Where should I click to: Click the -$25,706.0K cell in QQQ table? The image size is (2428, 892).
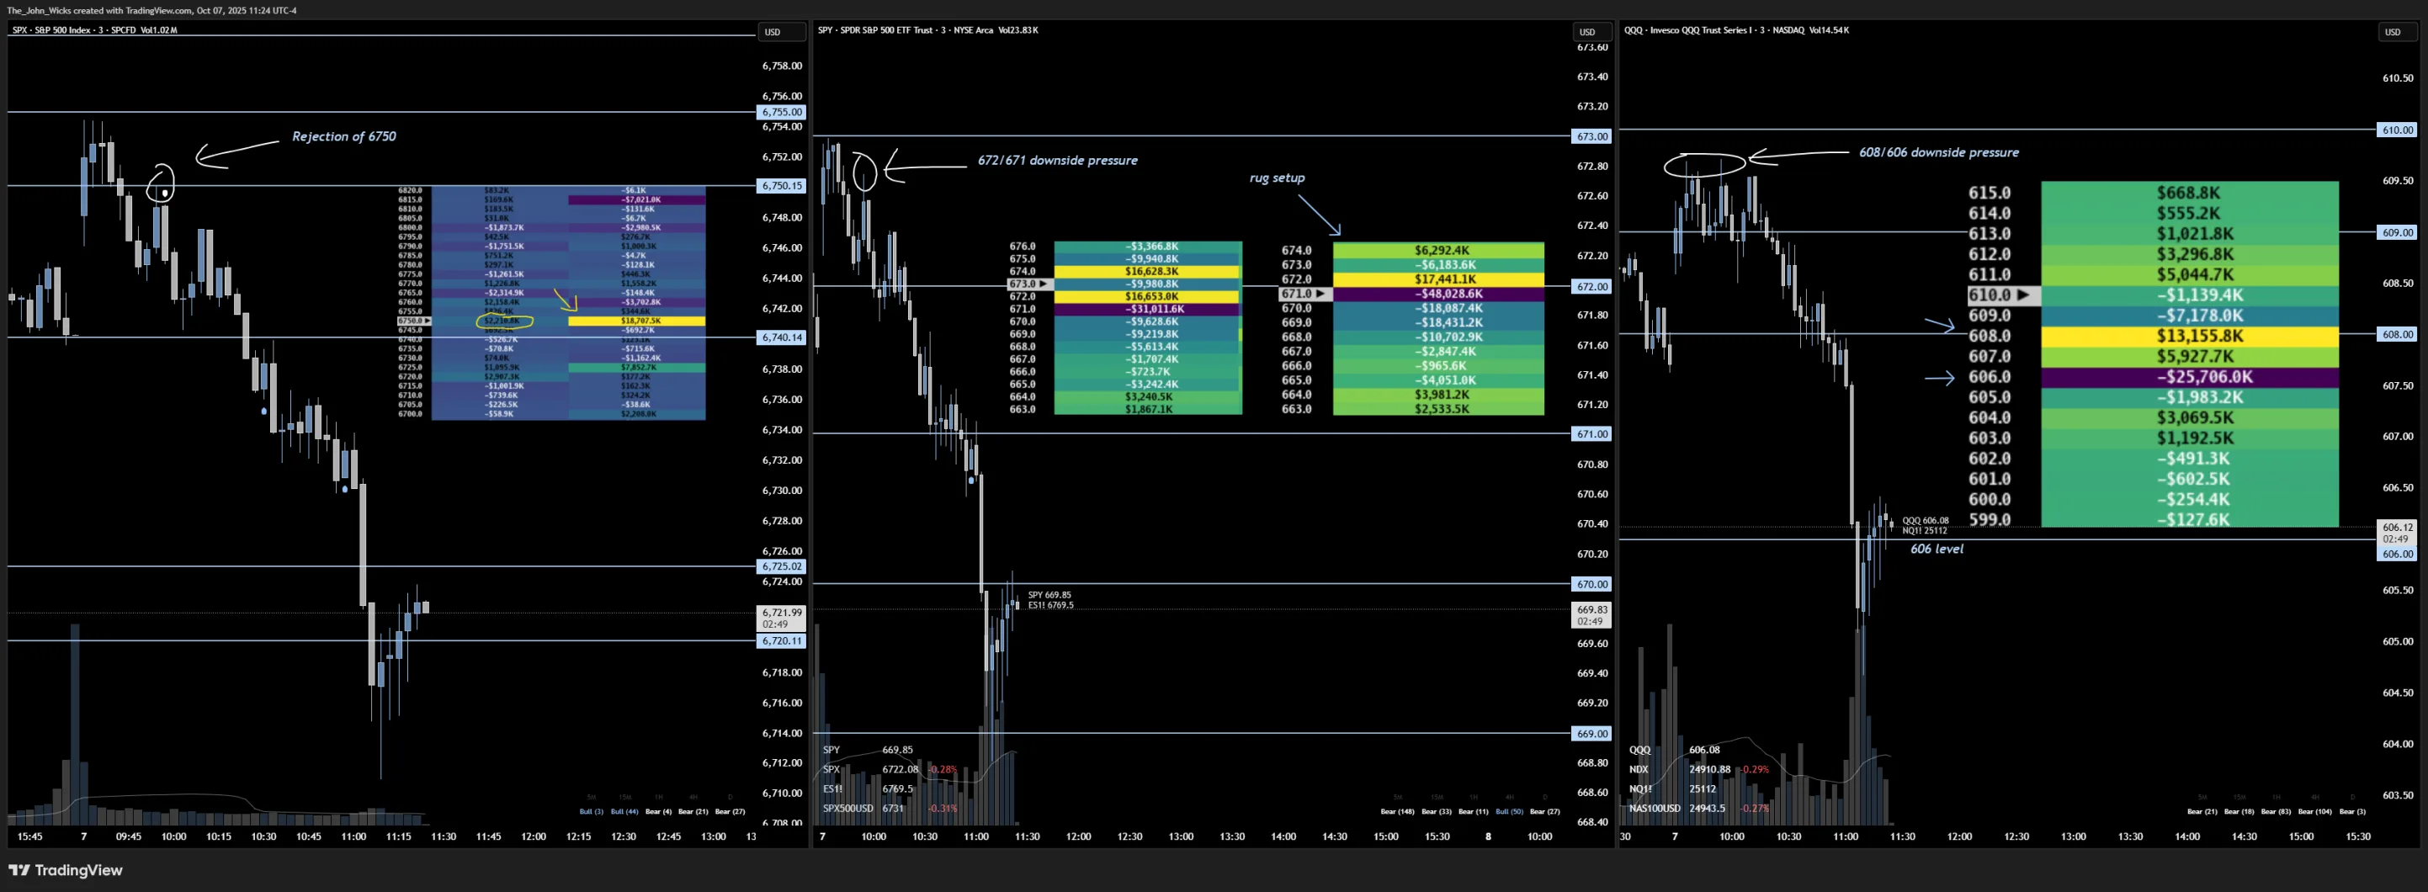coord(2190,377)
